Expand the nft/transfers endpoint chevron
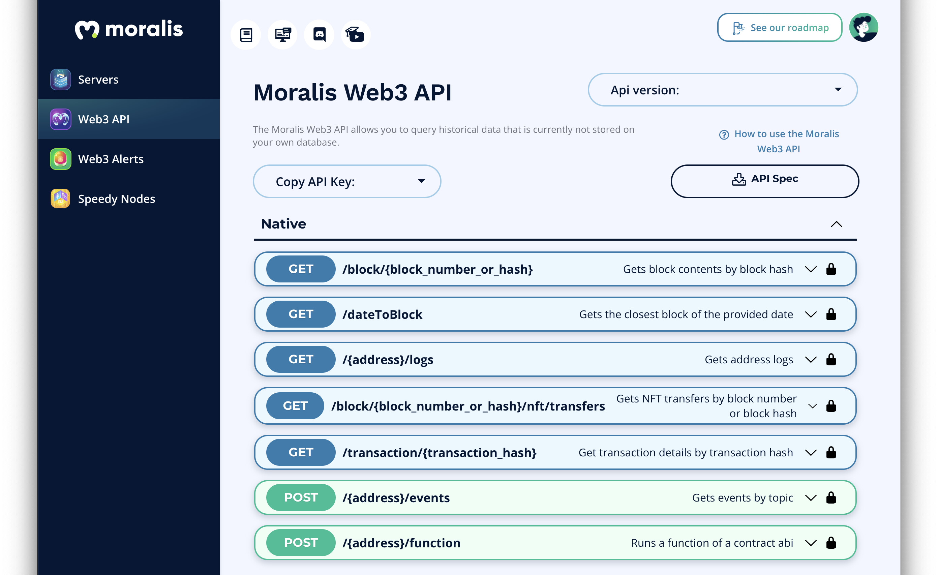 pyautogui.click(x=812, y=406)
